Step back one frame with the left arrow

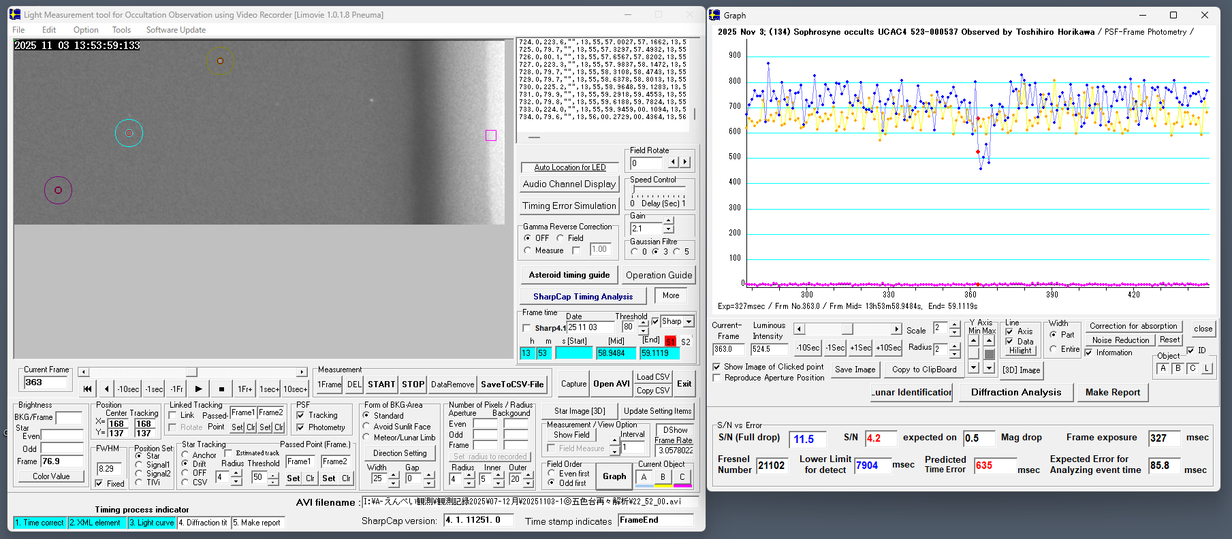pos(106,389)
